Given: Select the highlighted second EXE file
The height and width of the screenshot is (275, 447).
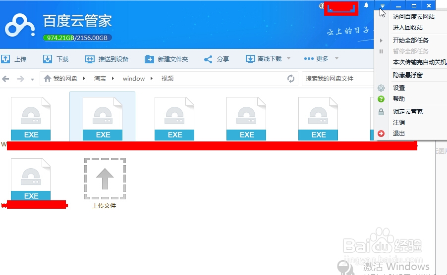Looking at the screenshot, I should pos(103,119).
